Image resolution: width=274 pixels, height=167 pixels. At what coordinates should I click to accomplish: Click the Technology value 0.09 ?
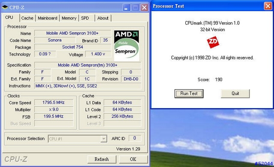click(45, 54)
